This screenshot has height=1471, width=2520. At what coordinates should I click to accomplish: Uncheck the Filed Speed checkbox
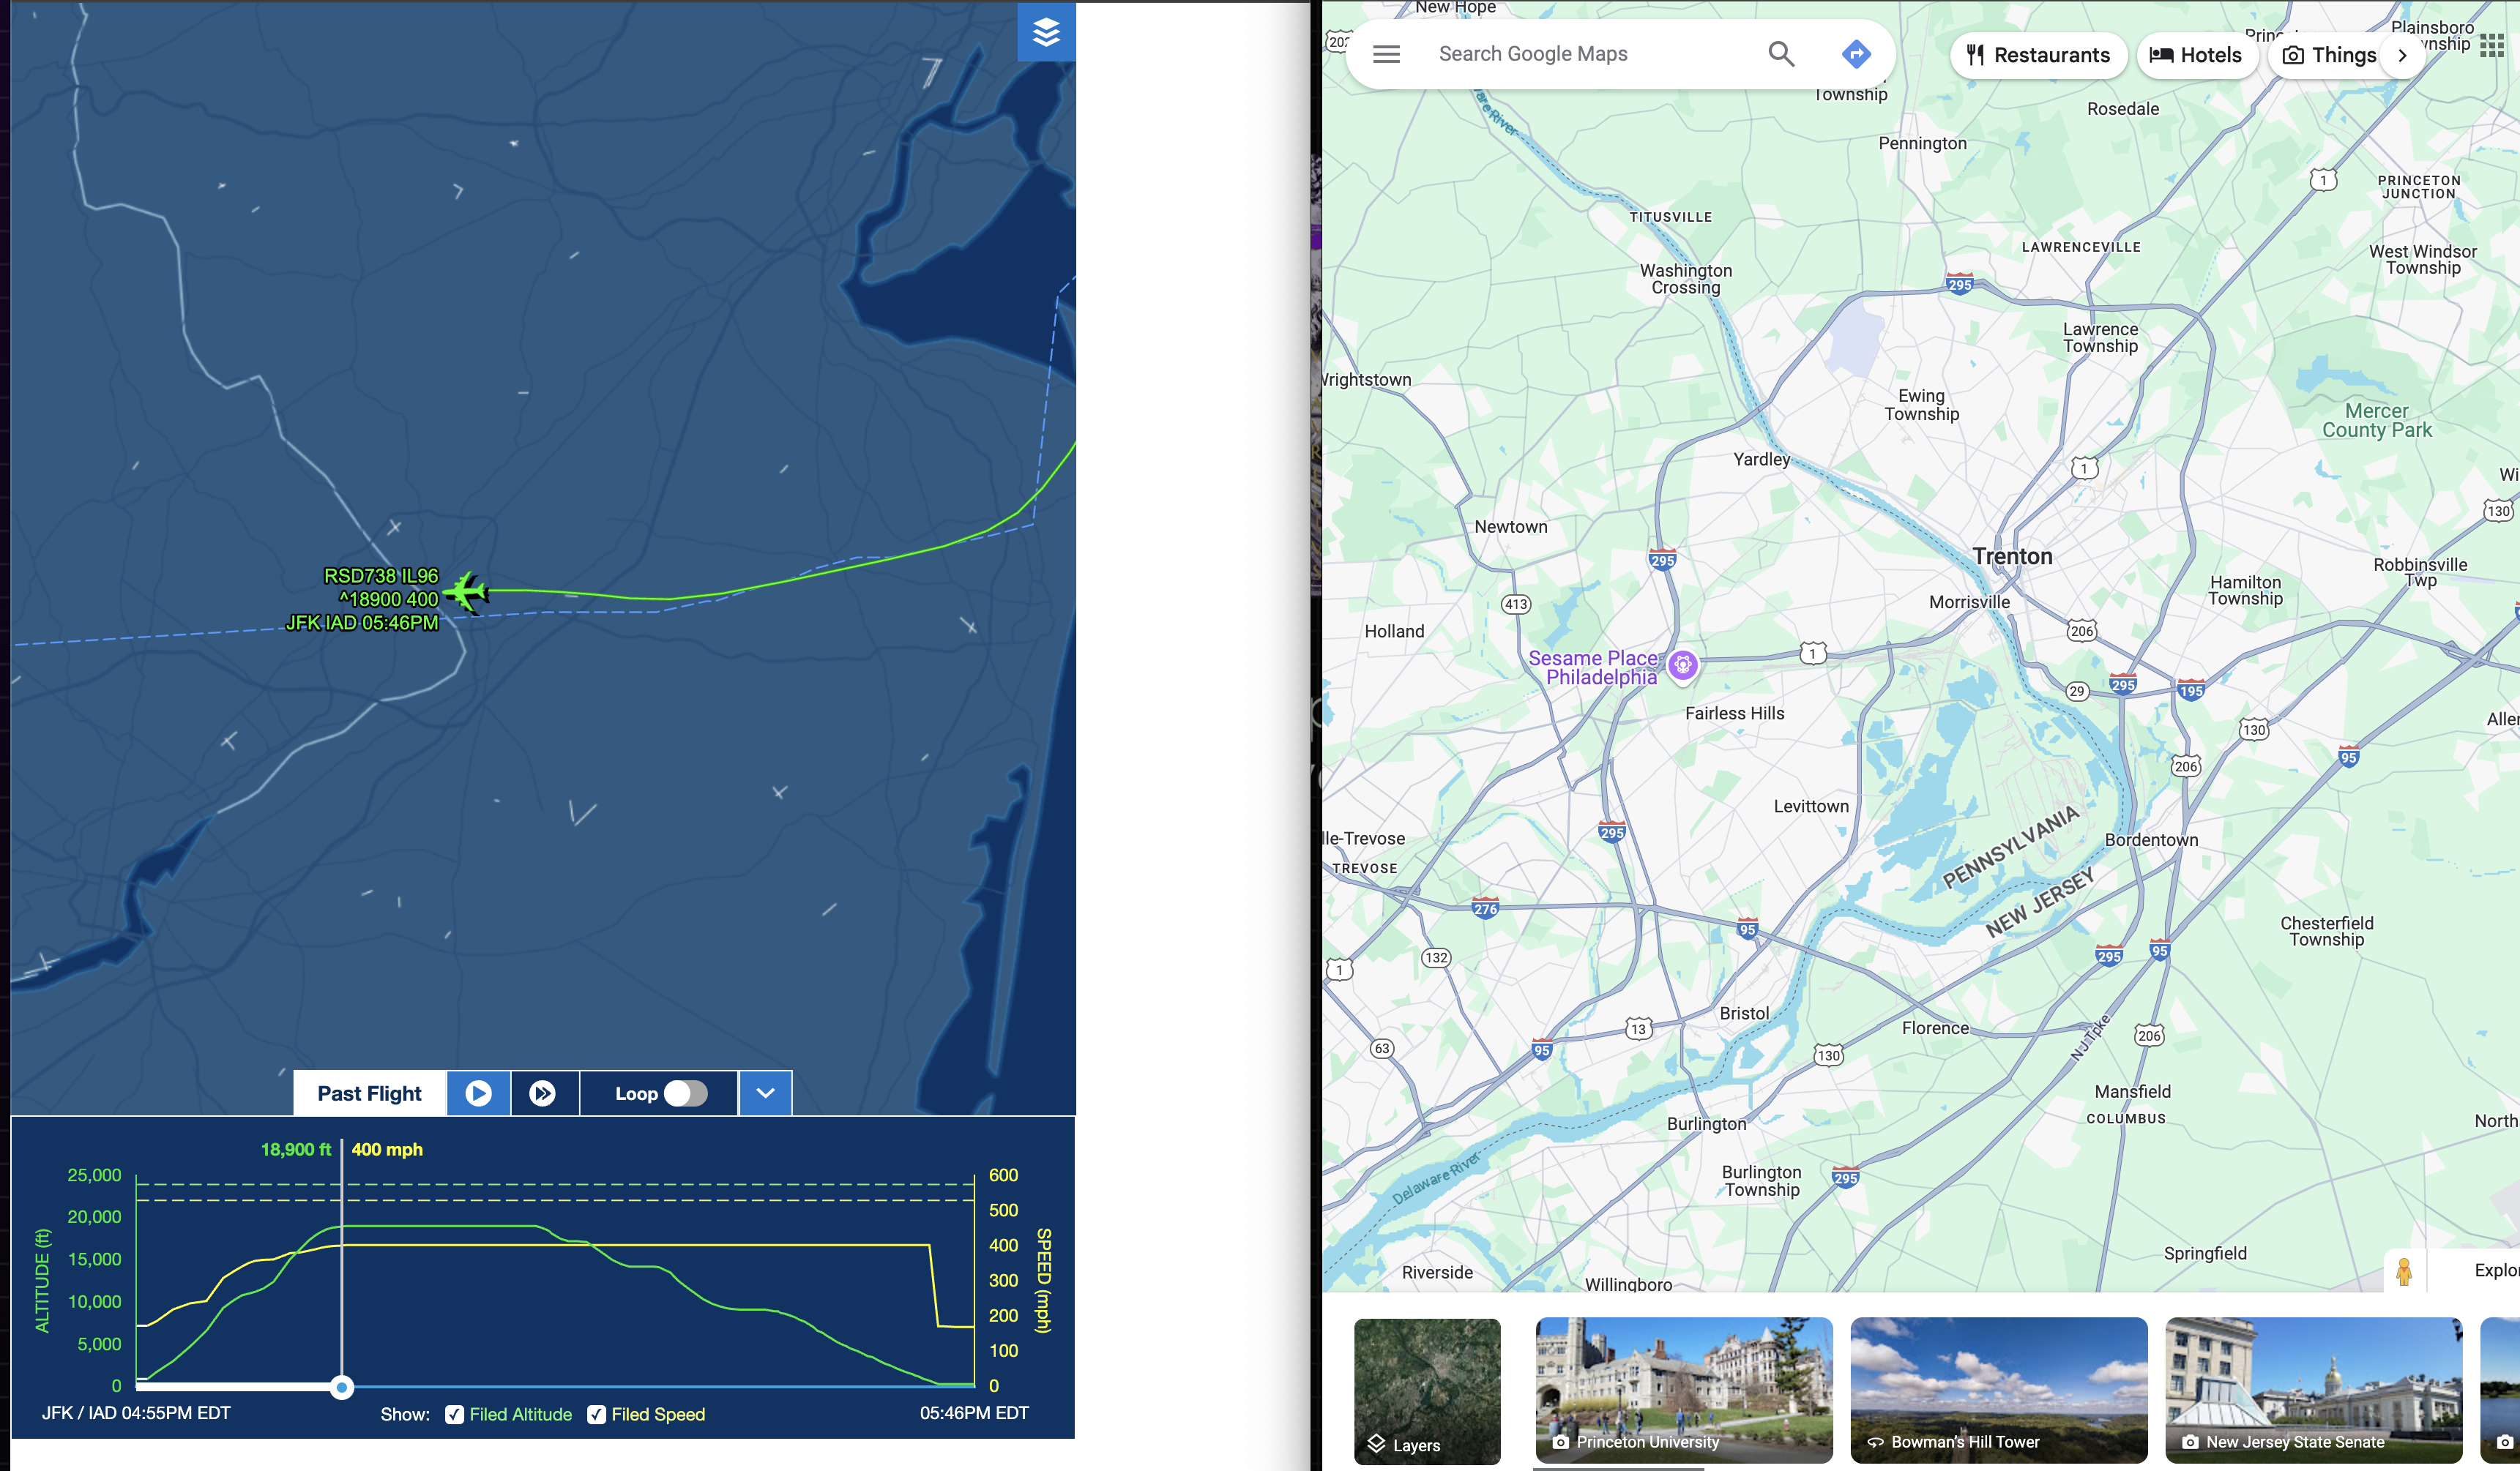pyautogui.click(x=596, y=1414)
